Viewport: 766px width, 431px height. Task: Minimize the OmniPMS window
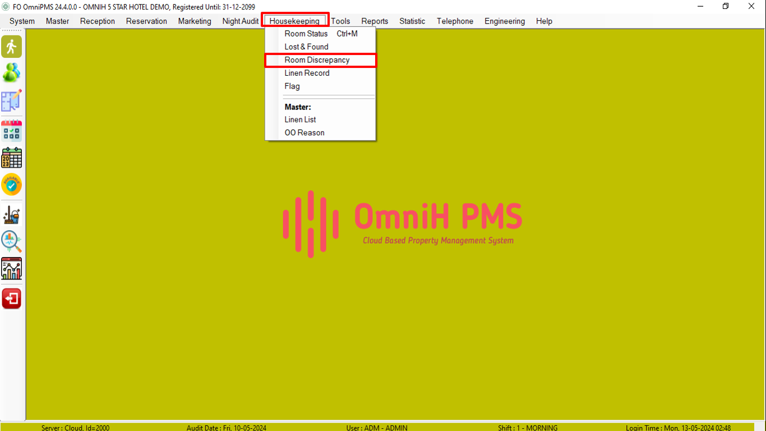pos(700,7)
